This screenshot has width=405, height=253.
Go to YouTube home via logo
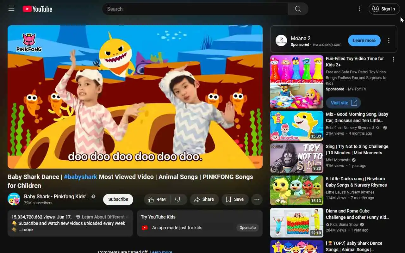(x=37, y=9)
